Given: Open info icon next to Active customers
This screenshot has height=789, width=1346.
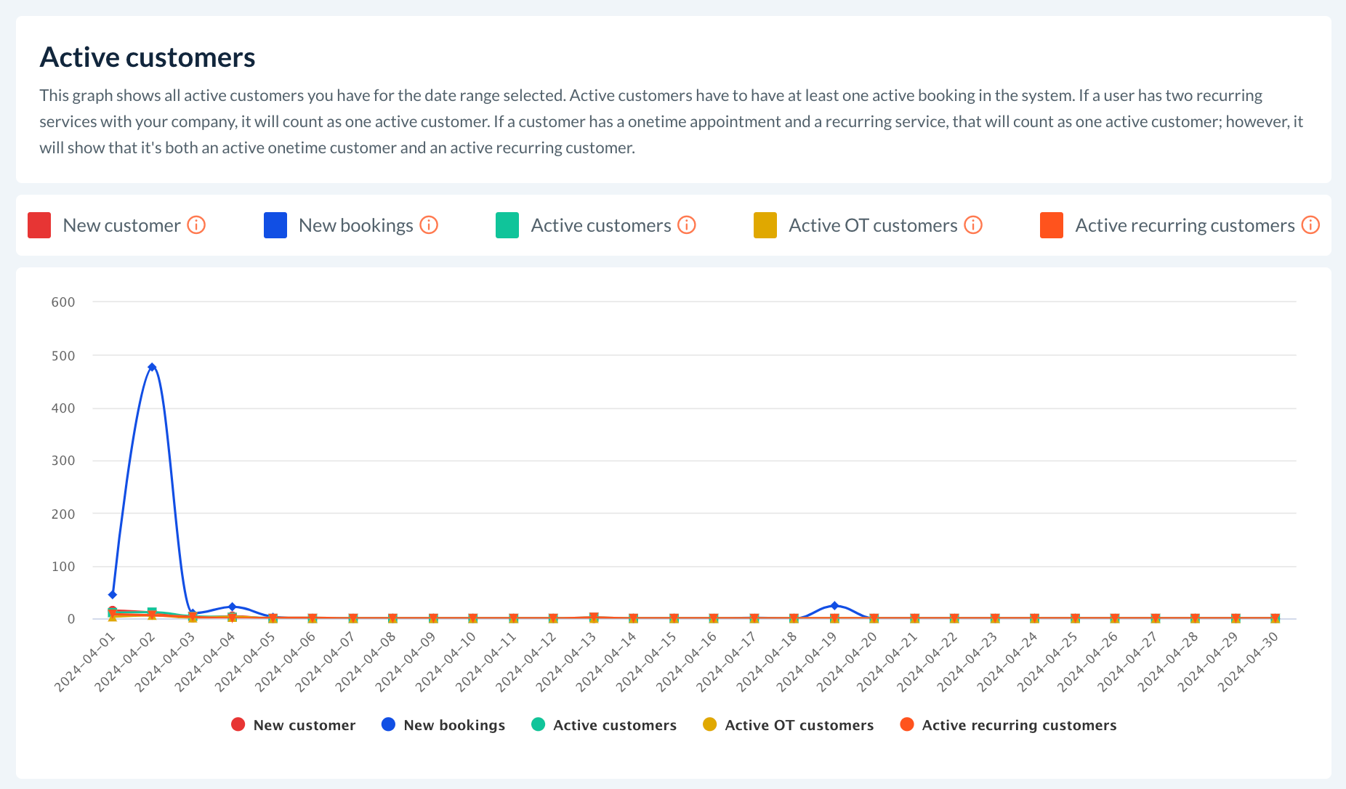Looking at the screenshot, I should (x=687, y=225).
